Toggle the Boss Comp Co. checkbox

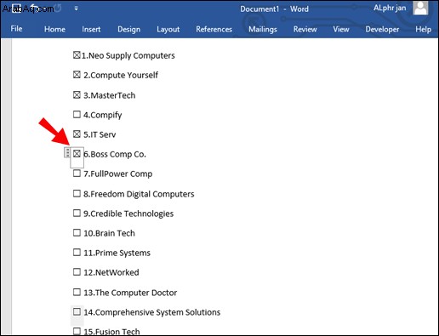click(77, 154)
